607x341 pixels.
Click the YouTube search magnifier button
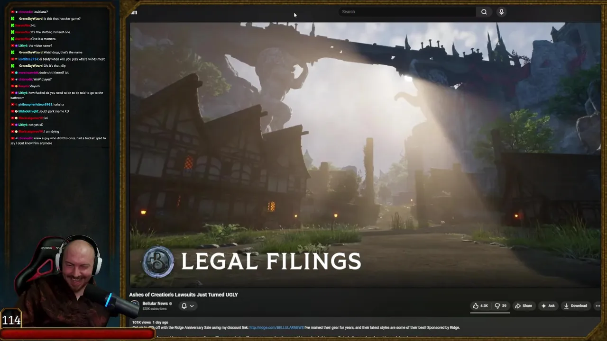coord(484,12)
